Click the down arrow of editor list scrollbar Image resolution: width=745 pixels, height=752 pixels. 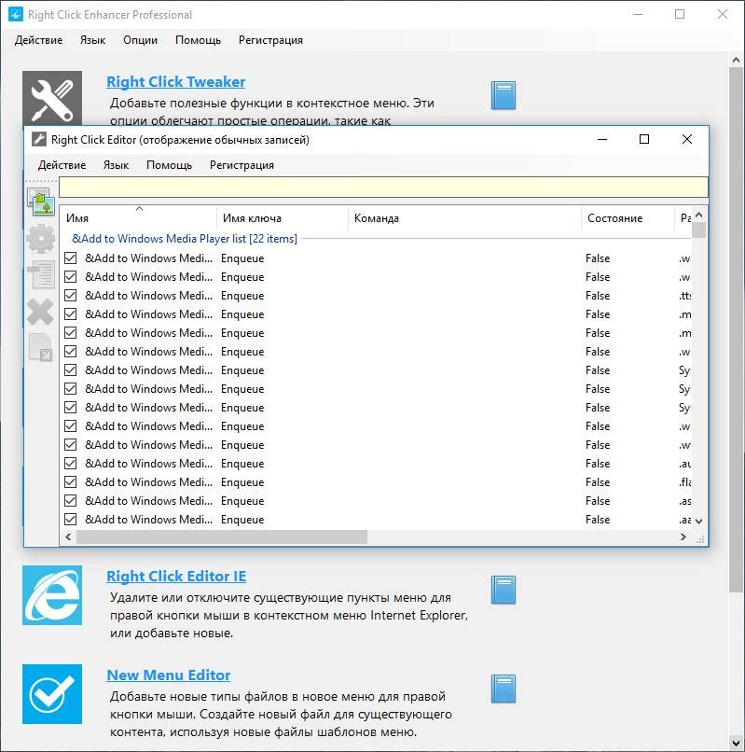click(x=699, y=521)
